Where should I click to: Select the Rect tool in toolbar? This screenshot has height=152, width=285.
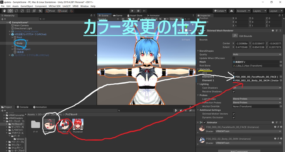(28, 11)
